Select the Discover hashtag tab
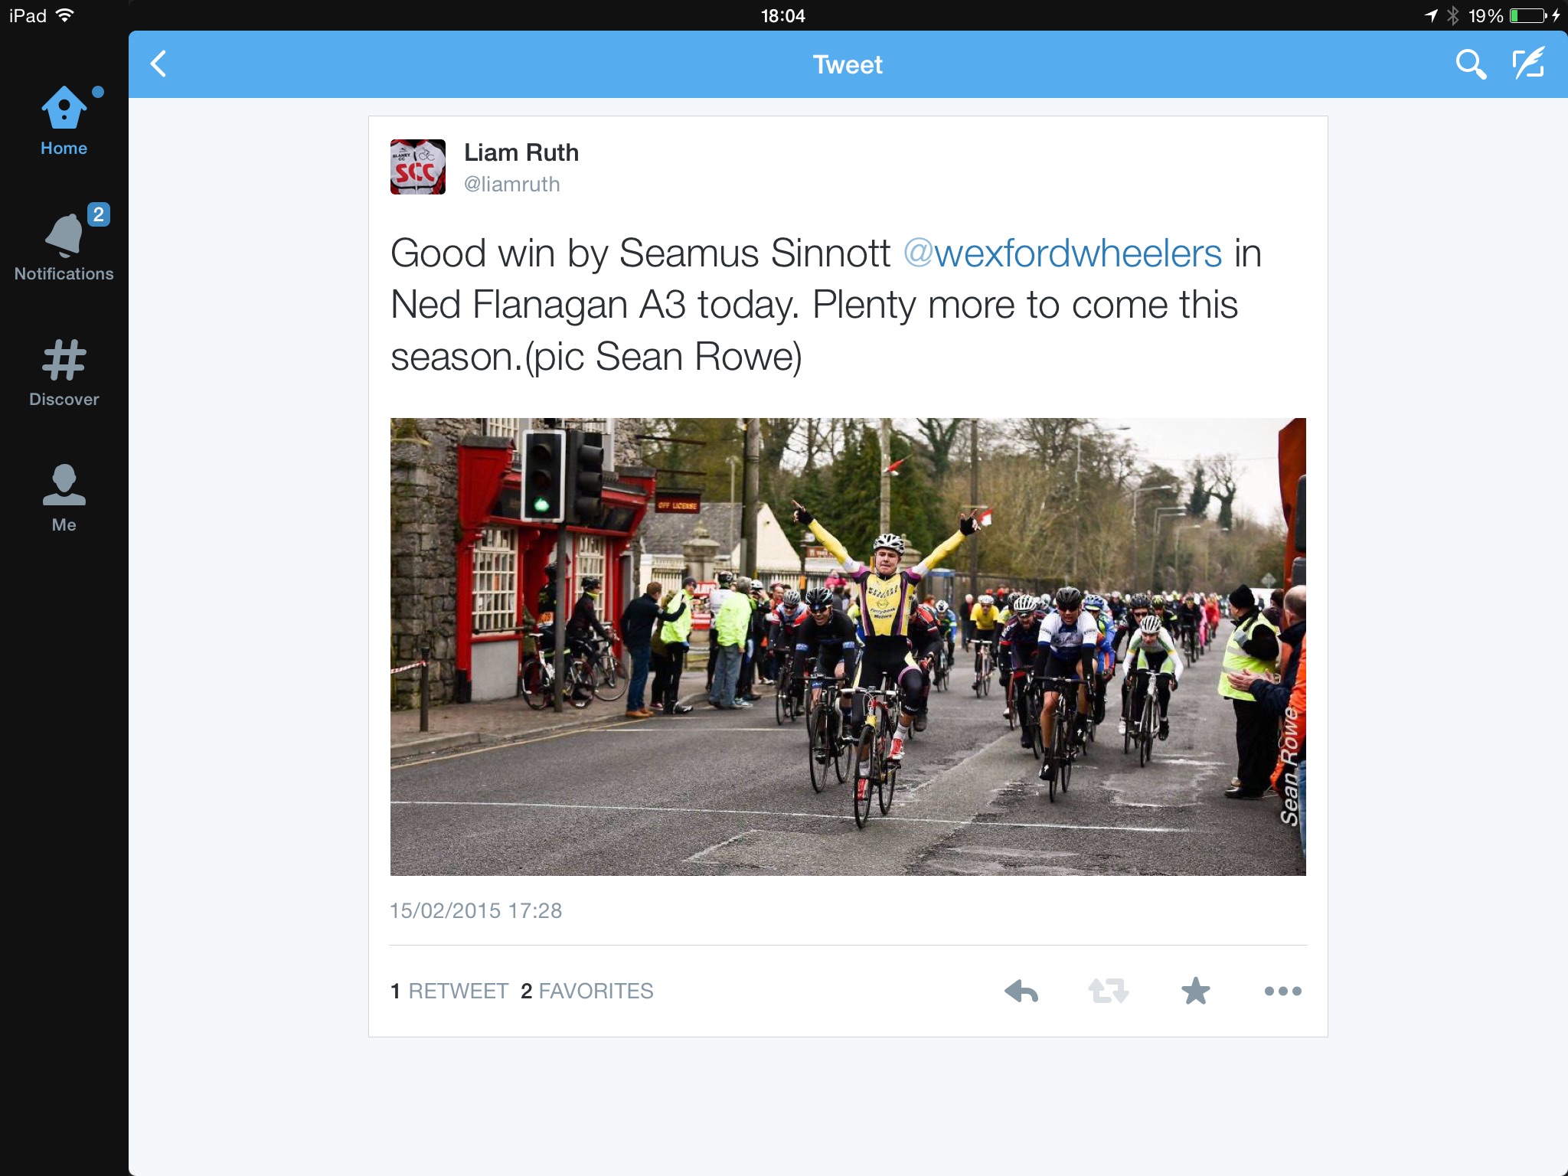1568x1176 pixels. pos(64,373)
